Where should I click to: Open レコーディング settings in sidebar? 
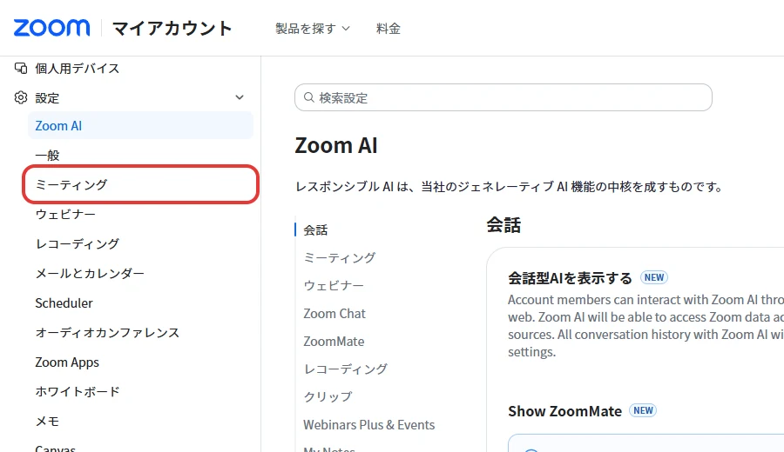click(x=78, y=244)
